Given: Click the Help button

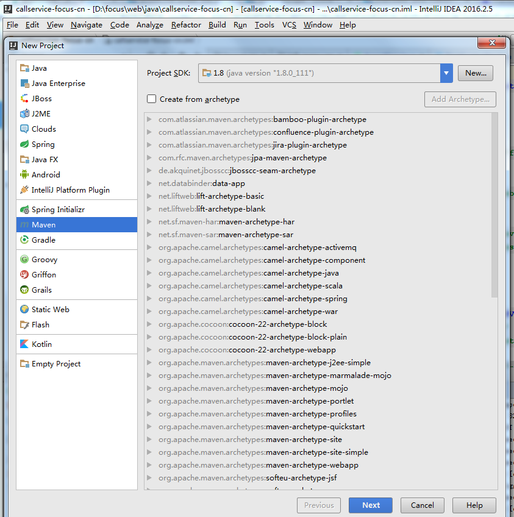Looking at the screenshot, I should [474, 505].
